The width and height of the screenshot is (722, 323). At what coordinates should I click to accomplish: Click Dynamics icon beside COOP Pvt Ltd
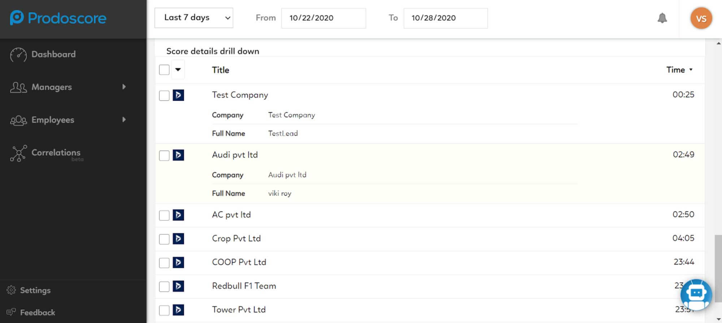(x=178, y=262)
